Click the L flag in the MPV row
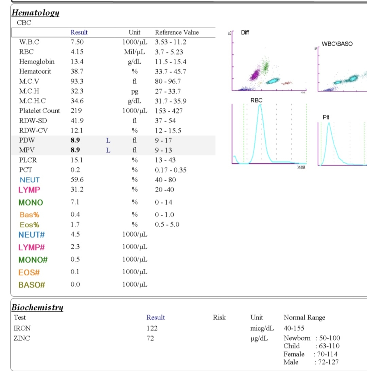The width and height of the screenshot is (367, 371). [x=108, y=150]
